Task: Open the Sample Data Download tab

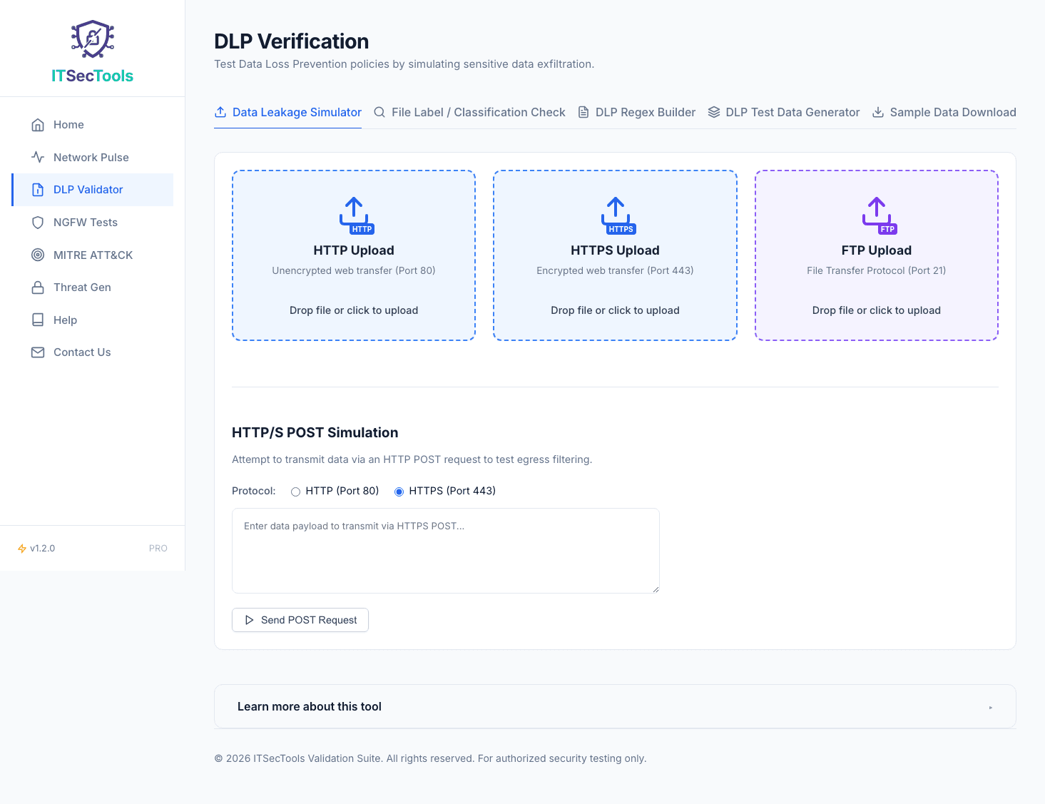Action: coord(944,112)
